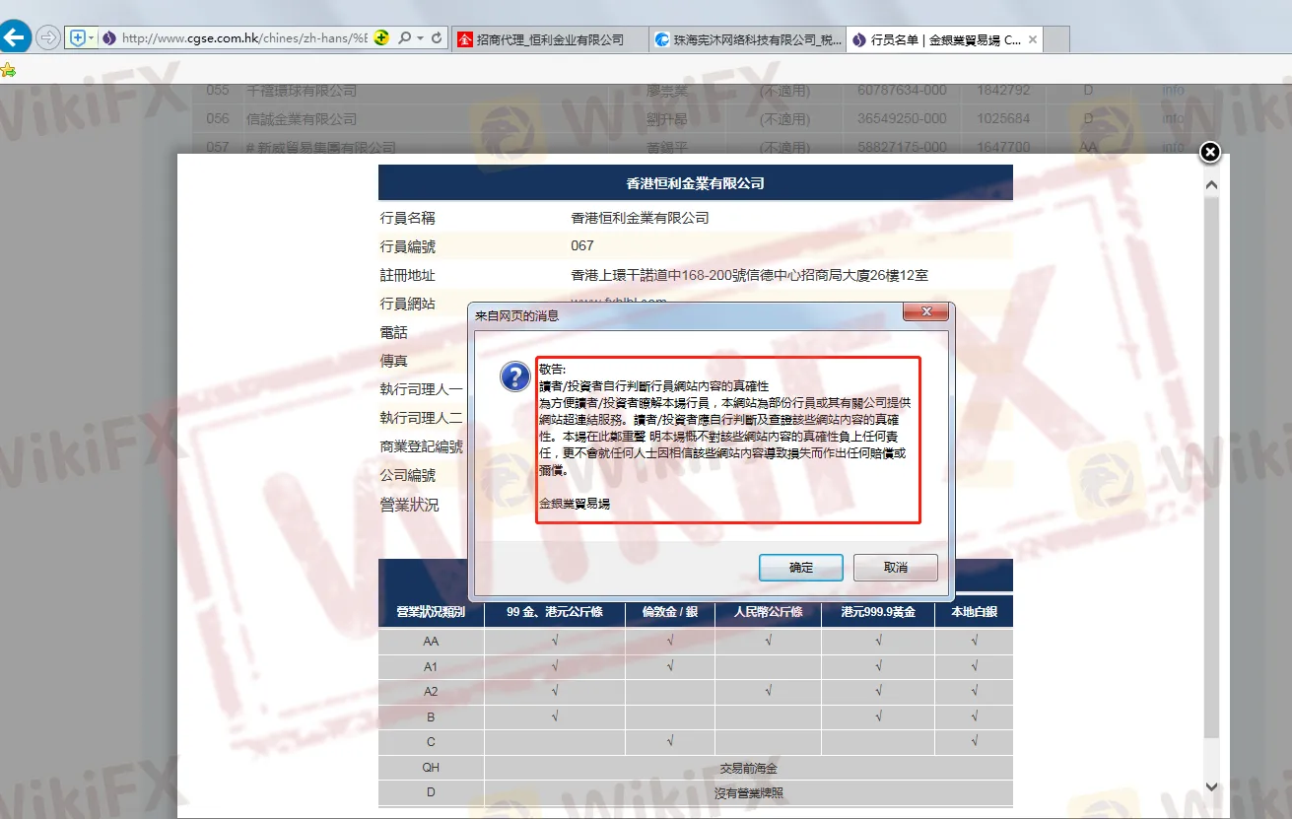1292x819 pixels.
Task: Click the A1 row label in status table
Action: [x=431, y=667]
